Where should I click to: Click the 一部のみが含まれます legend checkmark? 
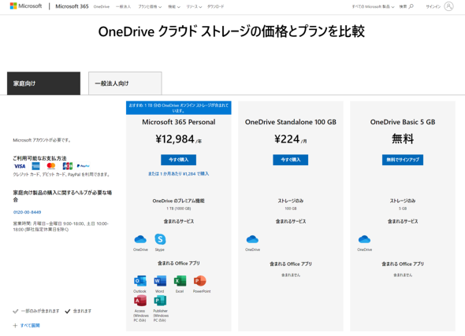click(x=16, y=311)
